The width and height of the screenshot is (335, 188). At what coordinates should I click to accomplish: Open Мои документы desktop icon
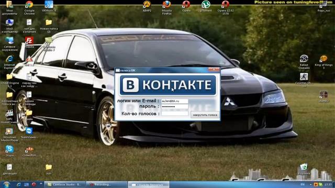click(x=9, y=8)
